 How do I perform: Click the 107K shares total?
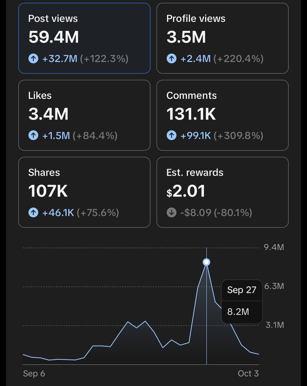point(48,191)
